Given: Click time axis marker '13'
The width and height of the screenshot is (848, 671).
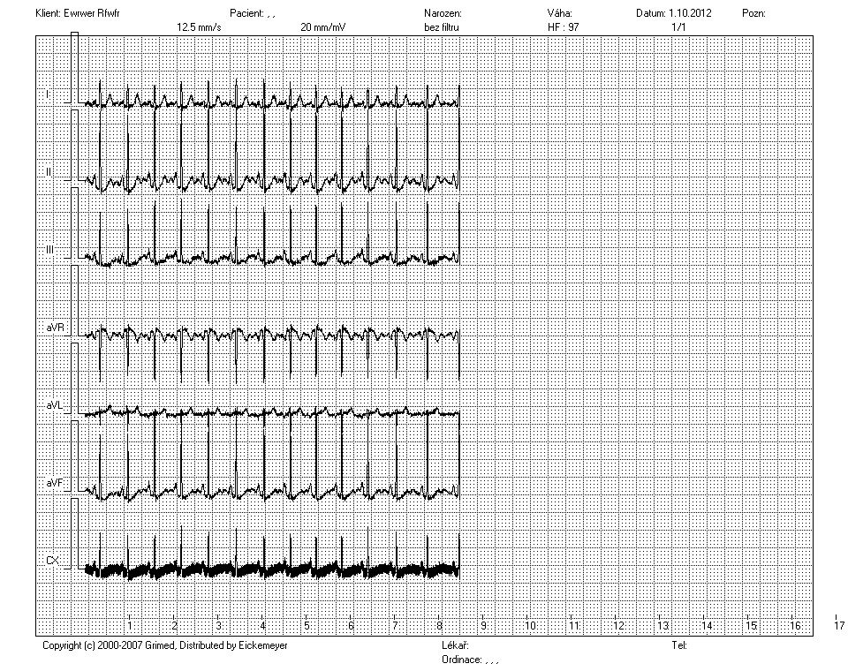Looking at the screenshot, I should point(663,626).
